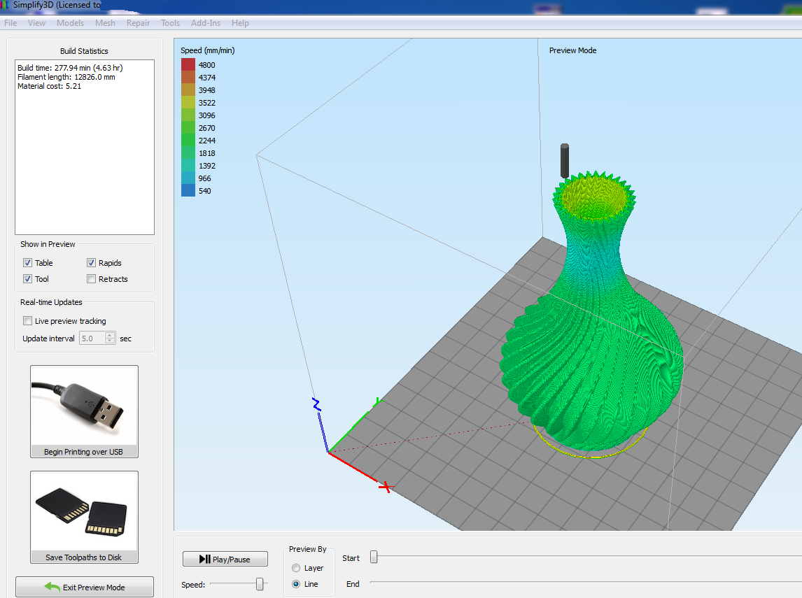802x598 pixels.
Task: Click the blue Z axis marker
Action: 316,404
